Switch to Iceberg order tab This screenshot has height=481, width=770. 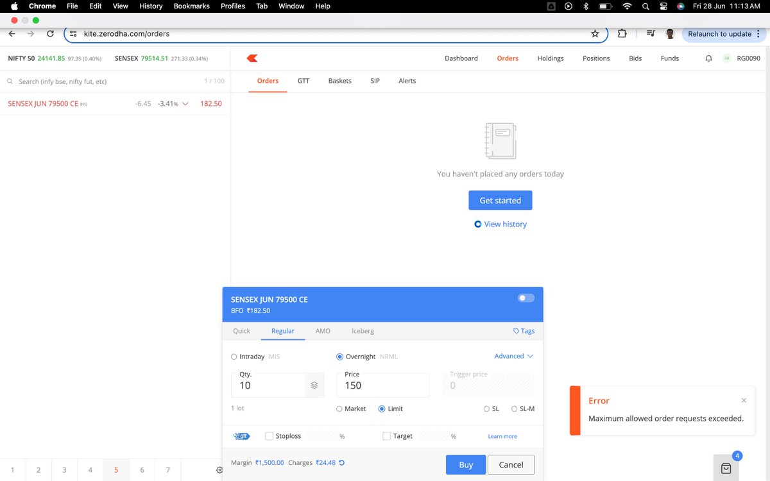point(363,331)
